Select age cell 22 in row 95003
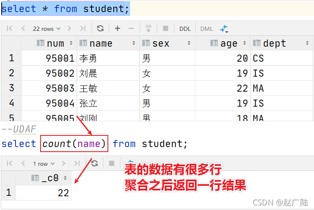314x210 pixels. [222, 88]
